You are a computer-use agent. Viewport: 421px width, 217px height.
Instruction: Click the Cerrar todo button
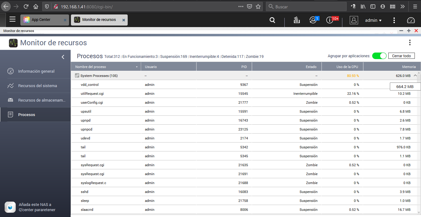coord(401,56)
